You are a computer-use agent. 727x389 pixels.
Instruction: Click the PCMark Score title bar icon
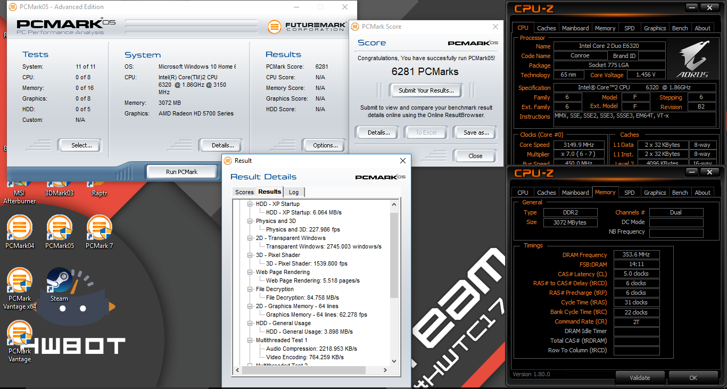point(354,27)
